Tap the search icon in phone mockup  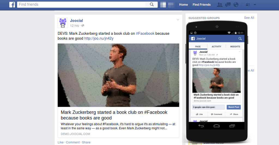pos(240,39)
